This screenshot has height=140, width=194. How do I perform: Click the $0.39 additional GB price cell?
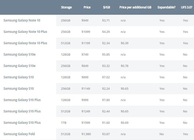tap(125, 43)
